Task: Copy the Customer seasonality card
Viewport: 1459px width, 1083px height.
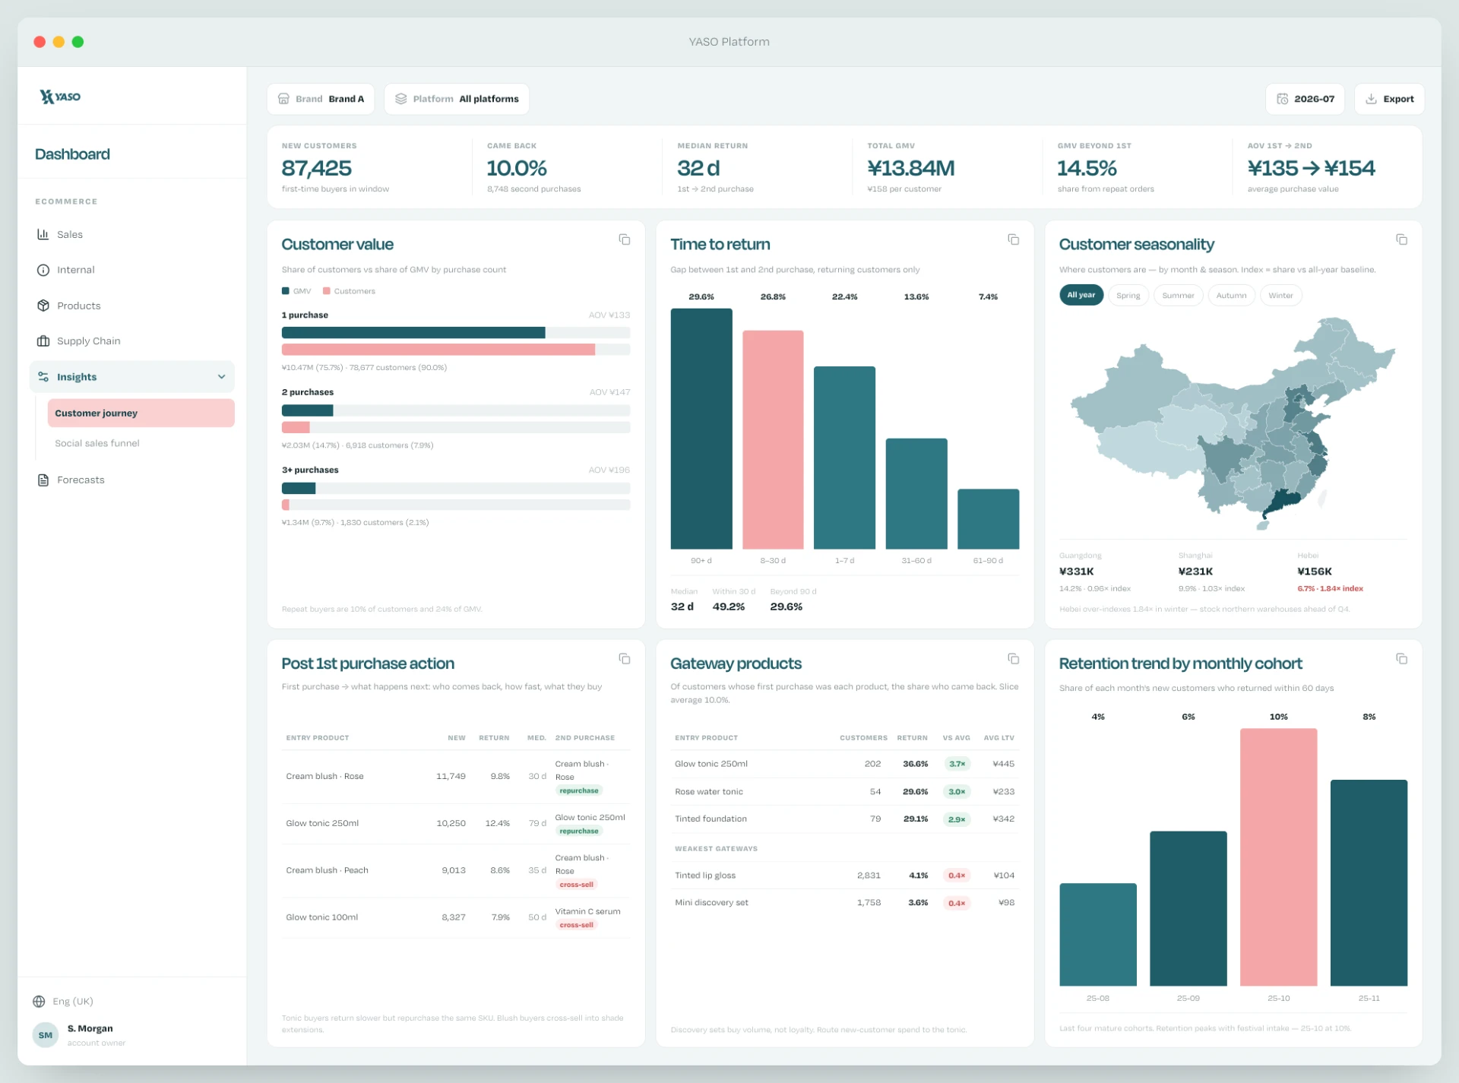Action: pyautogui.click(x=1401, y=239)
